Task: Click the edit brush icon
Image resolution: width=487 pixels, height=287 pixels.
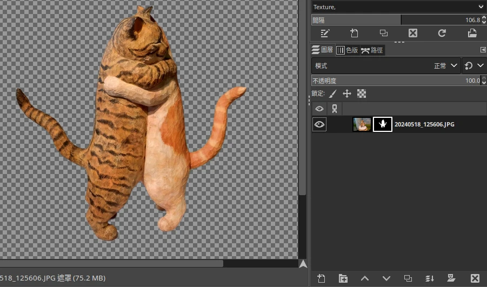Action: tap(325, 34)
